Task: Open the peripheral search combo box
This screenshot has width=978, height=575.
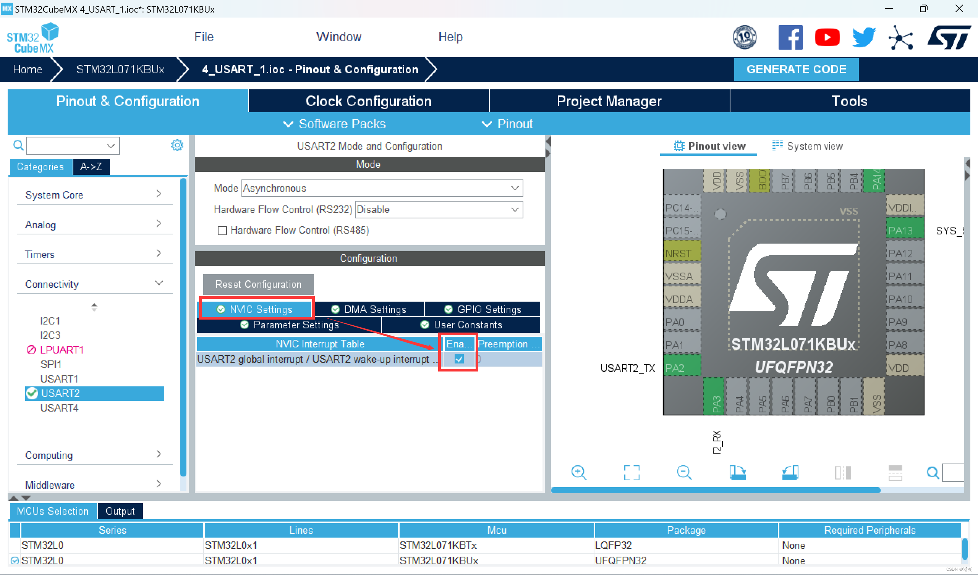Action: pyautogui.click(x=73, y=146)
